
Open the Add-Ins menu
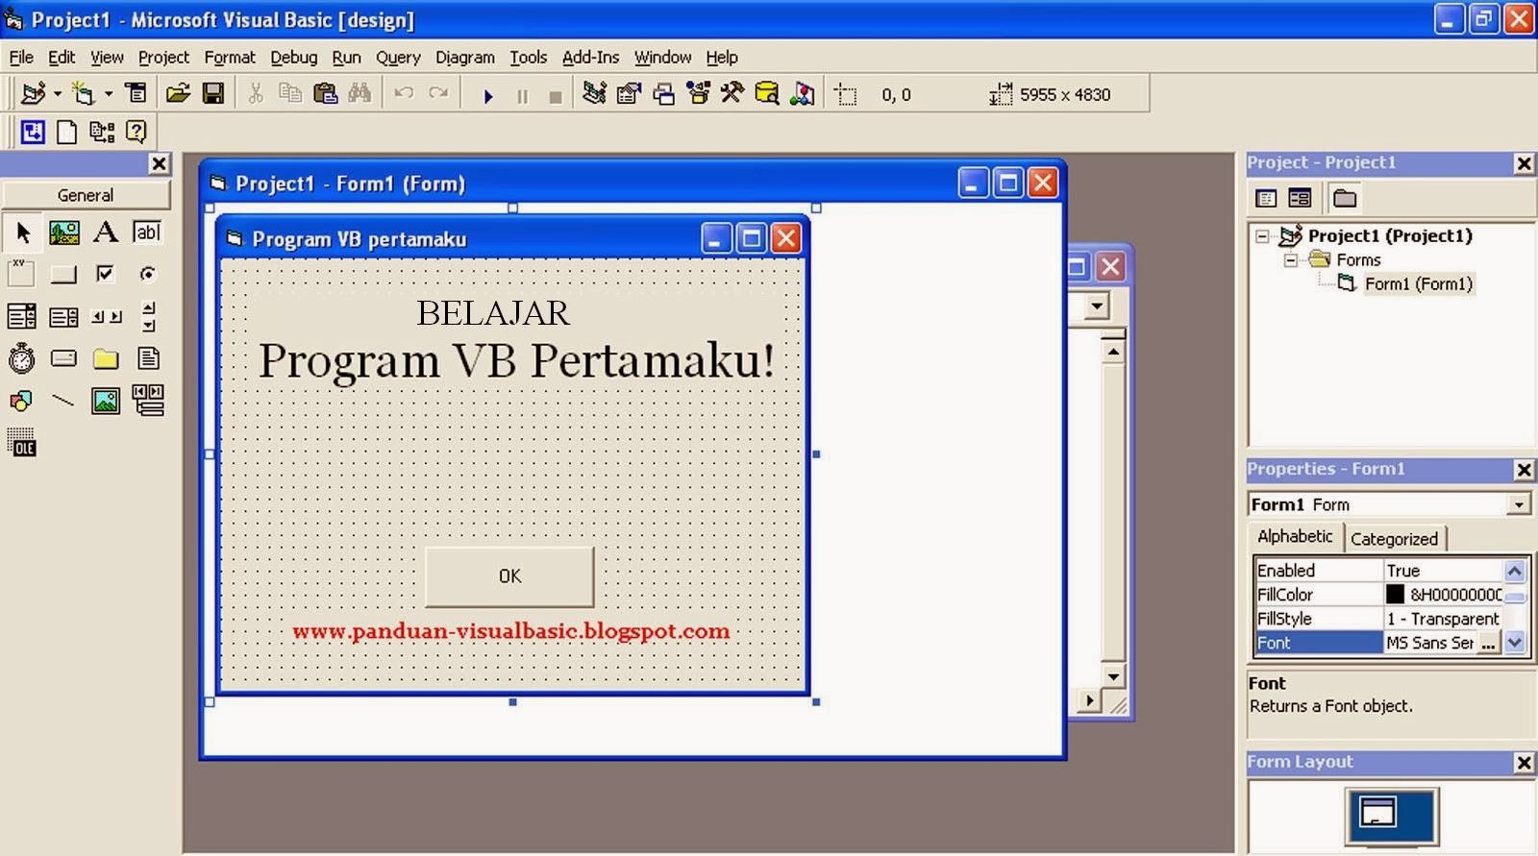590,57
